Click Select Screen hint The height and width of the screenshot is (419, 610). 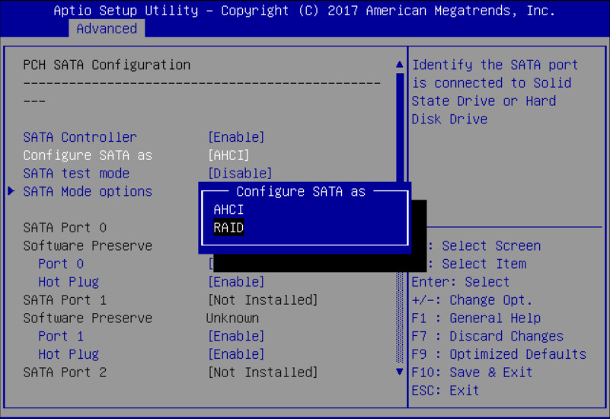tap(491, 246)
